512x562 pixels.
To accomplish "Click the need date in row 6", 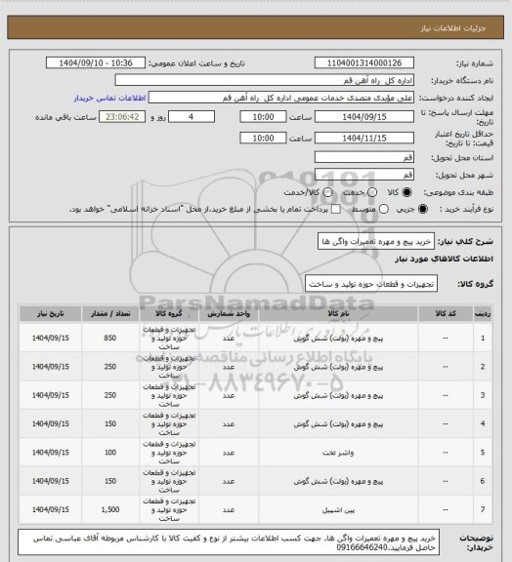I will 50,481.
